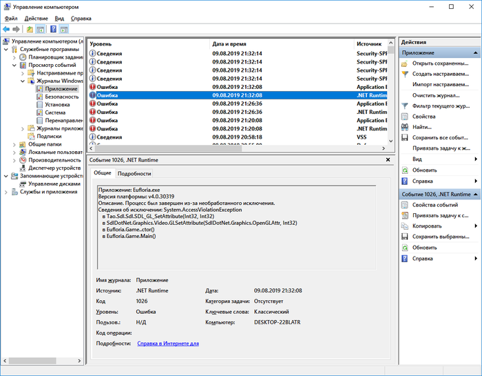Open the Filter current log action
The image size is (482, 376).
pyautogui.click(x=440, y=106)
